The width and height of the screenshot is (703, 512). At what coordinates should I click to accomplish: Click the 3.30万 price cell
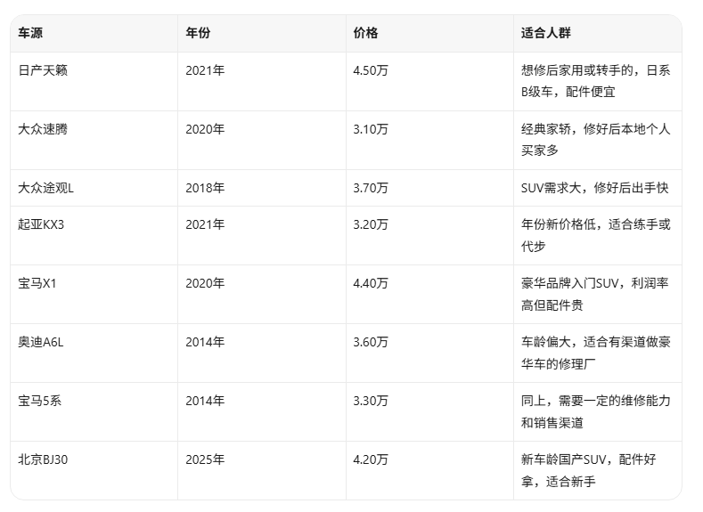click(x=429, y=411)
